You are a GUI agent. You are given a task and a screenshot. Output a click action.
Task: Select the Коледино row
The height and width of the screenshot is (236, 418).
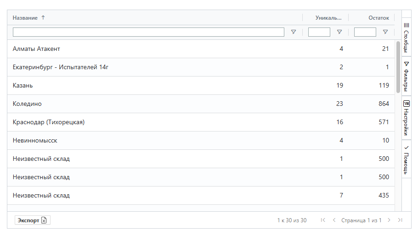pos(201,104)
